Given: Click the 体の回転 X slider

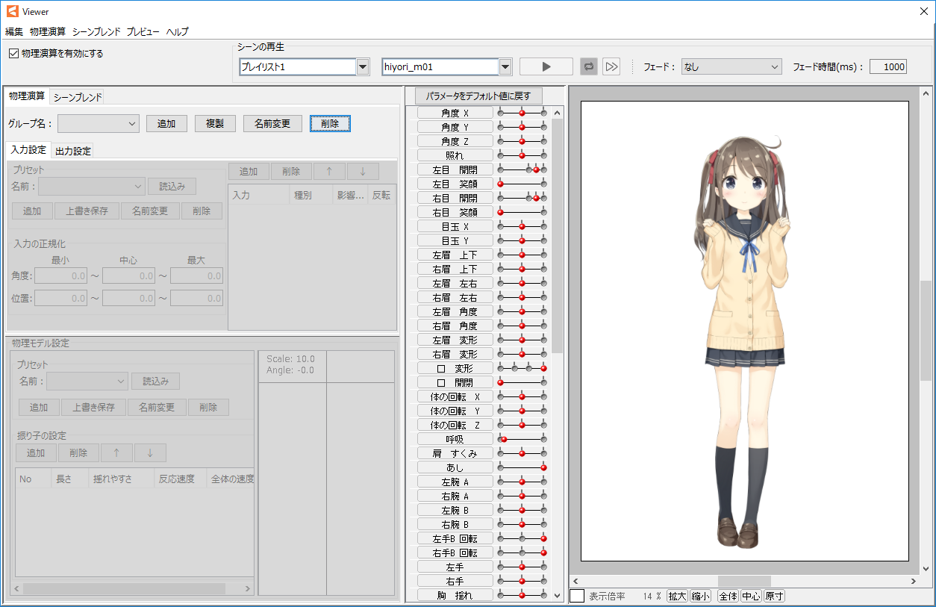Looking at the screenshot, I should pos(522,396).
